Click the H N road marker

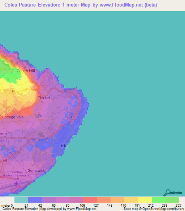click(64, 146)
